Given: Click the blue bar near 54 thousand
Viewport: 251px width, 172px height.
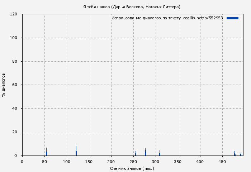Looking at the screenshot, I should pos(46,153).
